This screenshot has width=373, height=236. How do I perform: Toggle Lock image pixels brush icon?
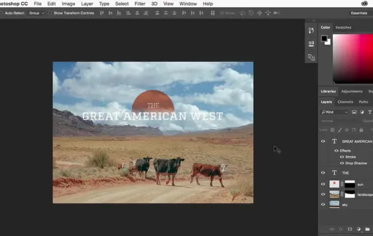[x=340, y=130]
